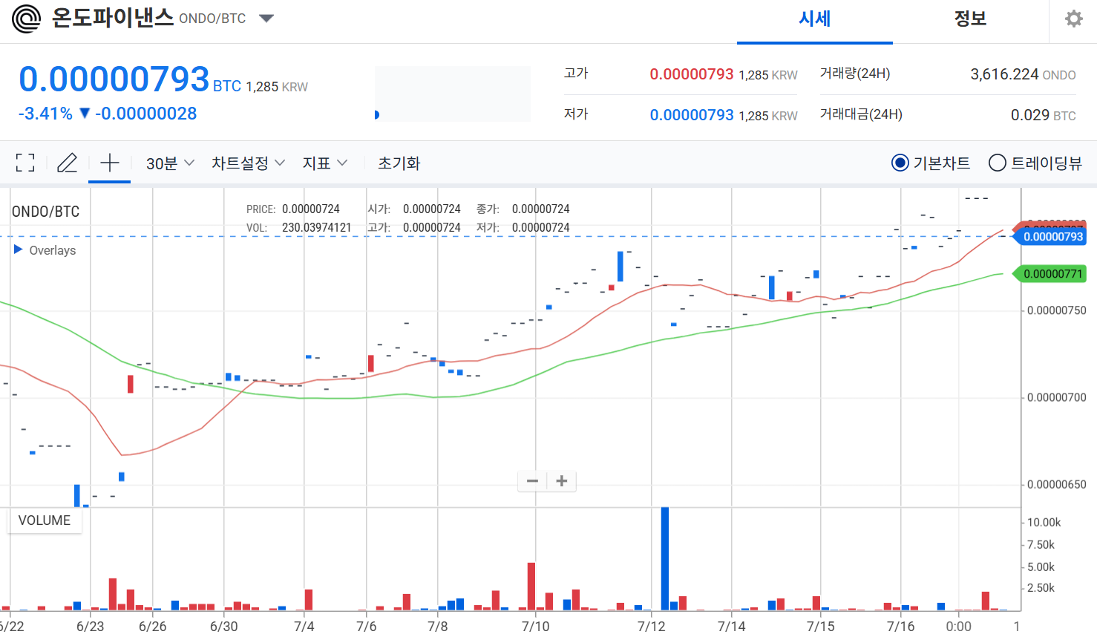Switch to the 시세 tab
Image resolution: width=1097 pixels, height=643 pixels.
(x=814, y=19)
